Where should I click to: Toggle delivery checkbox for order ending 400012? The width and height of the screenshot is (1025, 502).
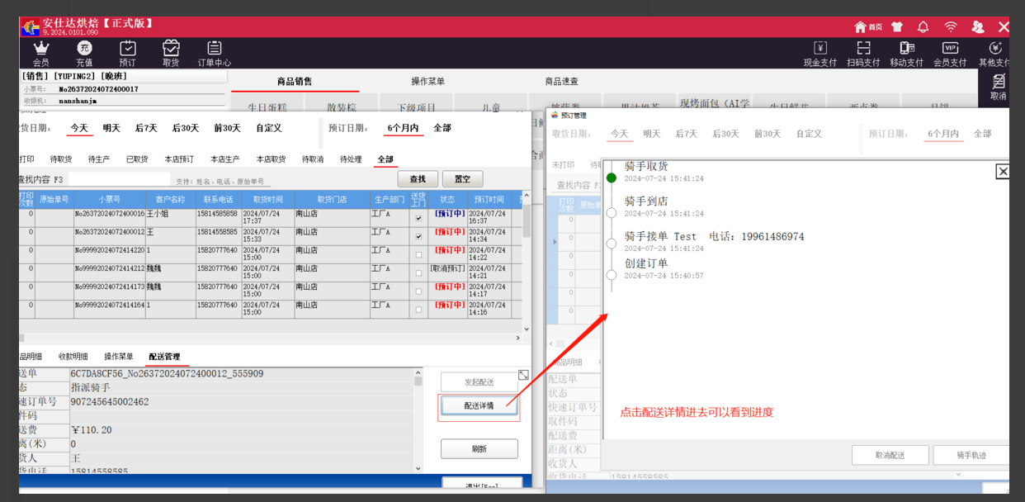(419, 236)
